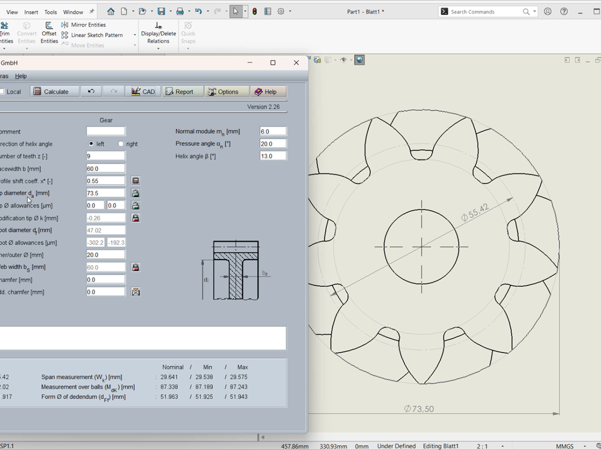This screenshot has width=601, height=450.
Task: Enable the Local checkbox
Action: tap(2, 92)
